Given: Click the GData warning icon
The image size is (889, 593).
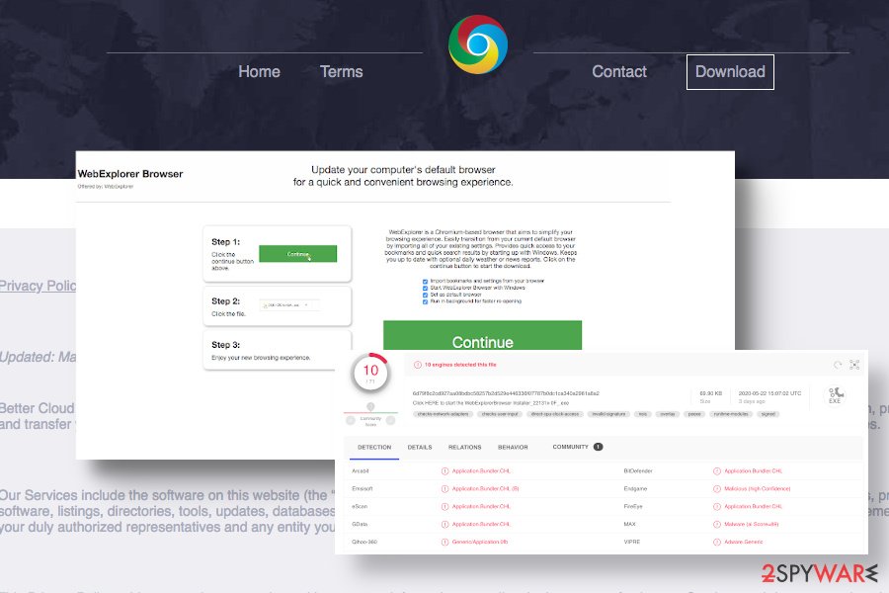Looking at the screenshot, I should [445, 525].
